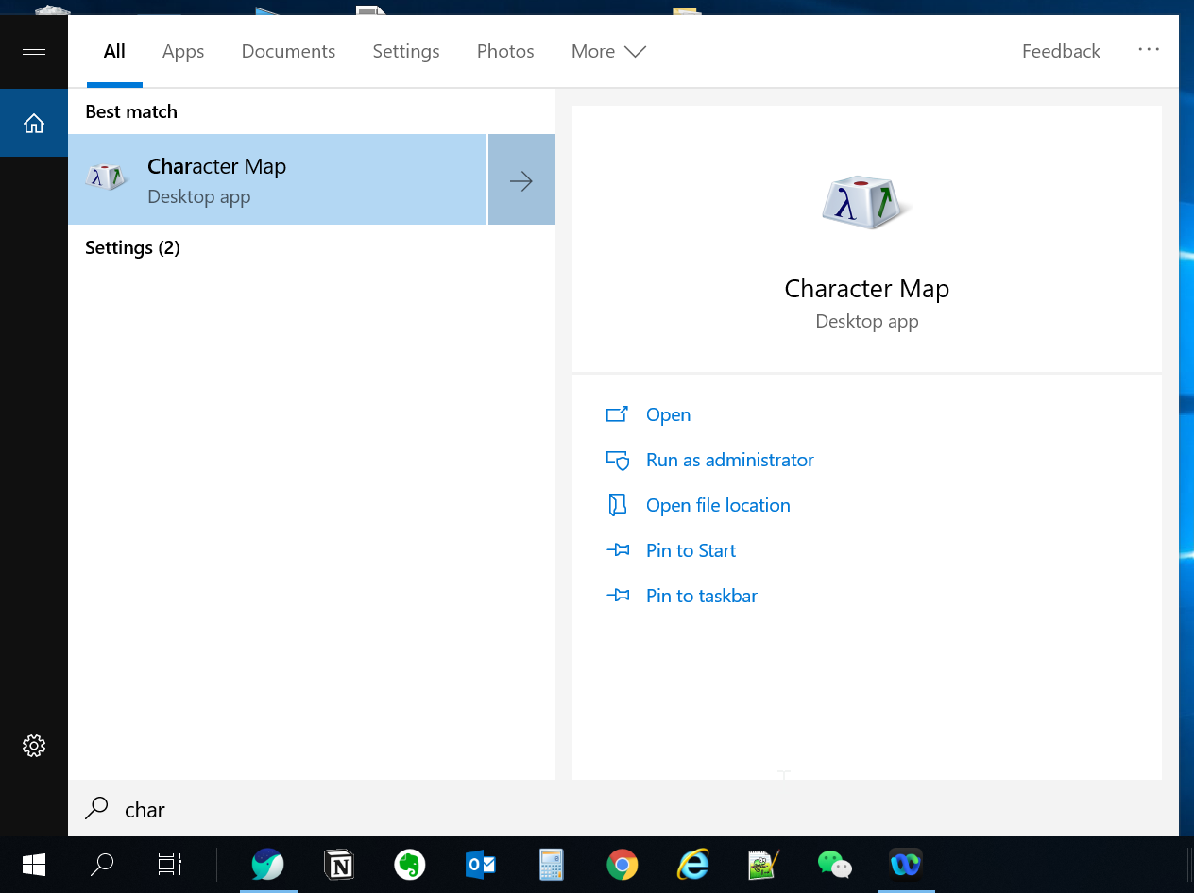
Task: Launch Google Chrome from the taskbar
Action: (623, 865)
